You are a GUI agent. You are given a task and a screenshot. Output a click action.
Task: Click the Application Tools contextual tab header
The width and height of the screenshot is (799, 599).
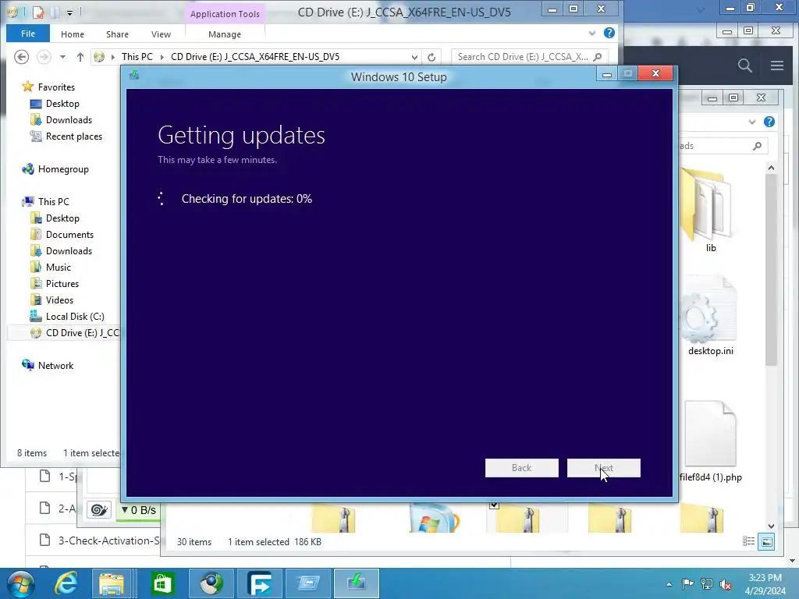[225, 14]
